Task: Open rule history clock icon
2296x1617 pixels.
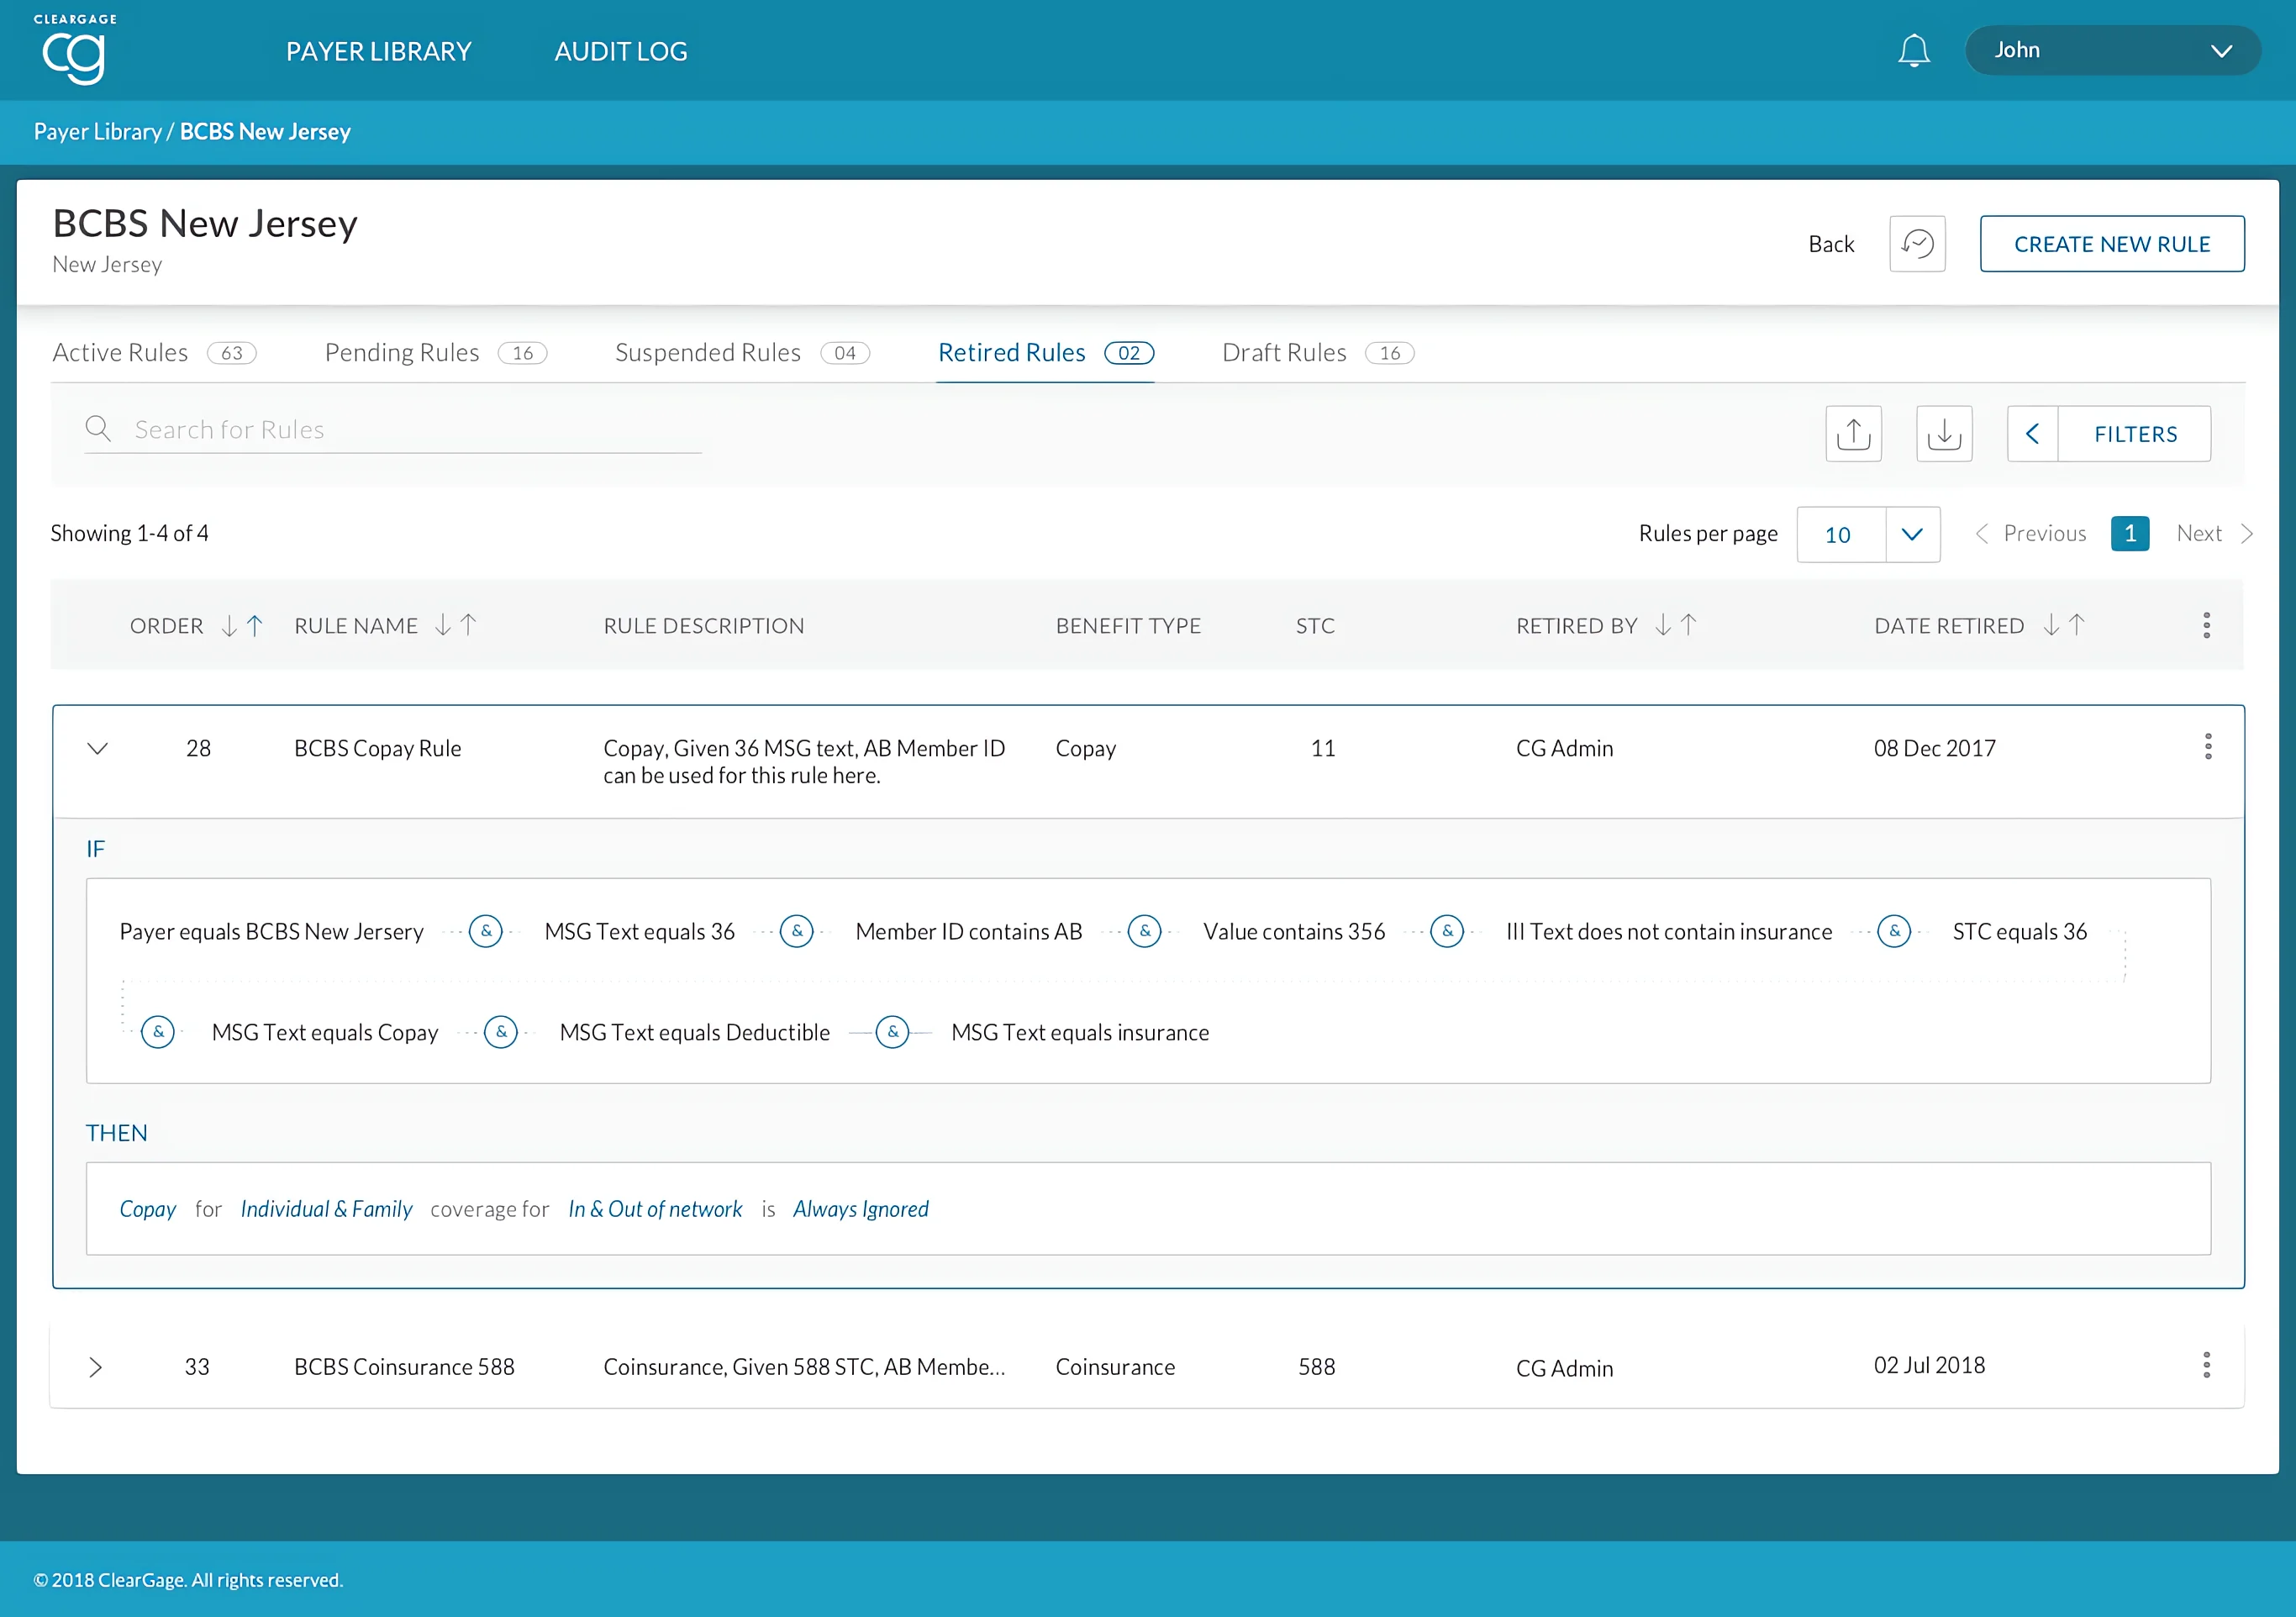Action: 1917,243
